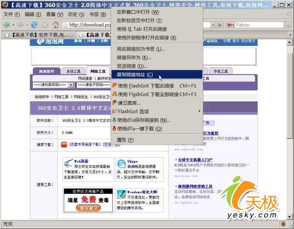This screenshot has height=229, width=294.
Task: Click the 行为监控 ad link
Action: [x=211, y=133]
